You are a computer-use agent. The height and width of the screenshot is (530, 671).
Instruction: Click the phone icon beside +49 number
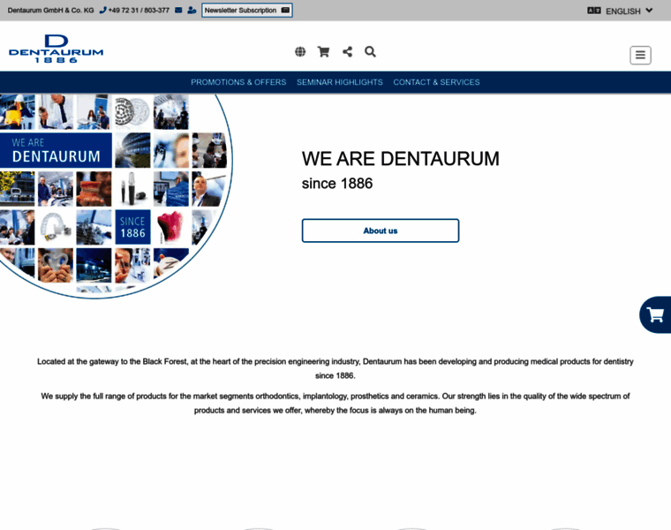coord(102,11)
